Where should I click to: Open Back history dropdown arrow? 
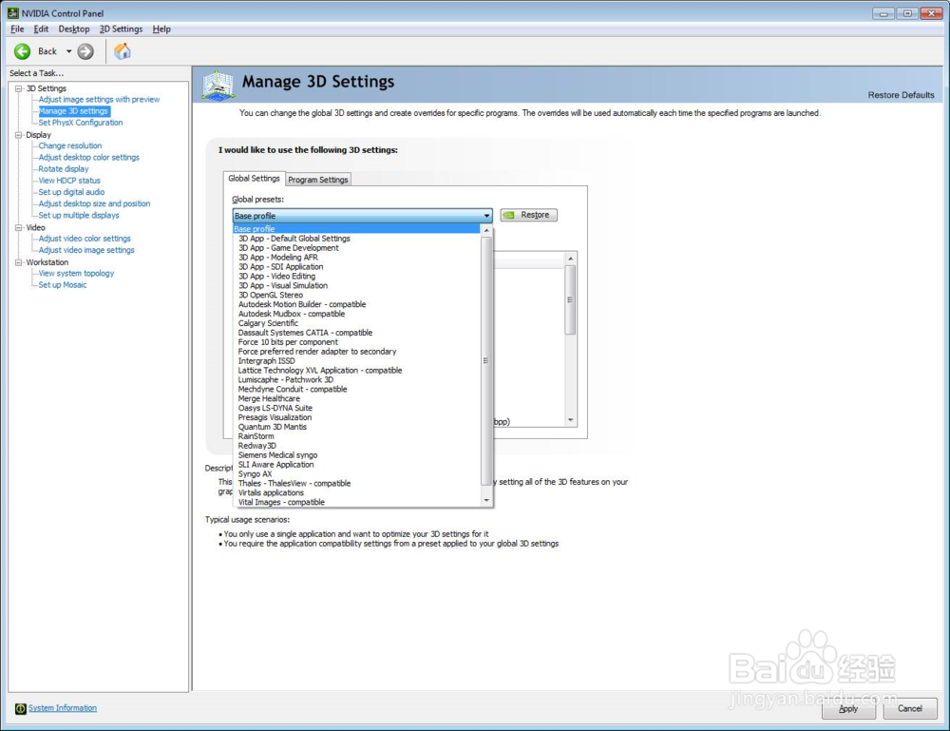point(68,51)
